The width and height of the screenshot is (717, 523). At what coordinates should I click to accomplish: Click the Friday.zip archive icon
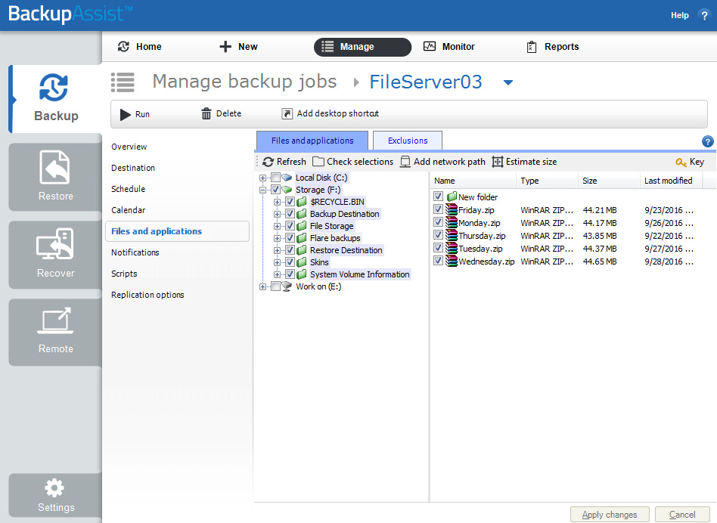tap(452, 209)
